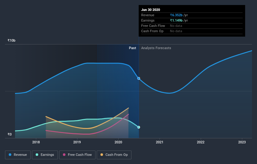
Task: Toggle the Earnings legend button
Action: pyautogui.click(x=45, y=155)
